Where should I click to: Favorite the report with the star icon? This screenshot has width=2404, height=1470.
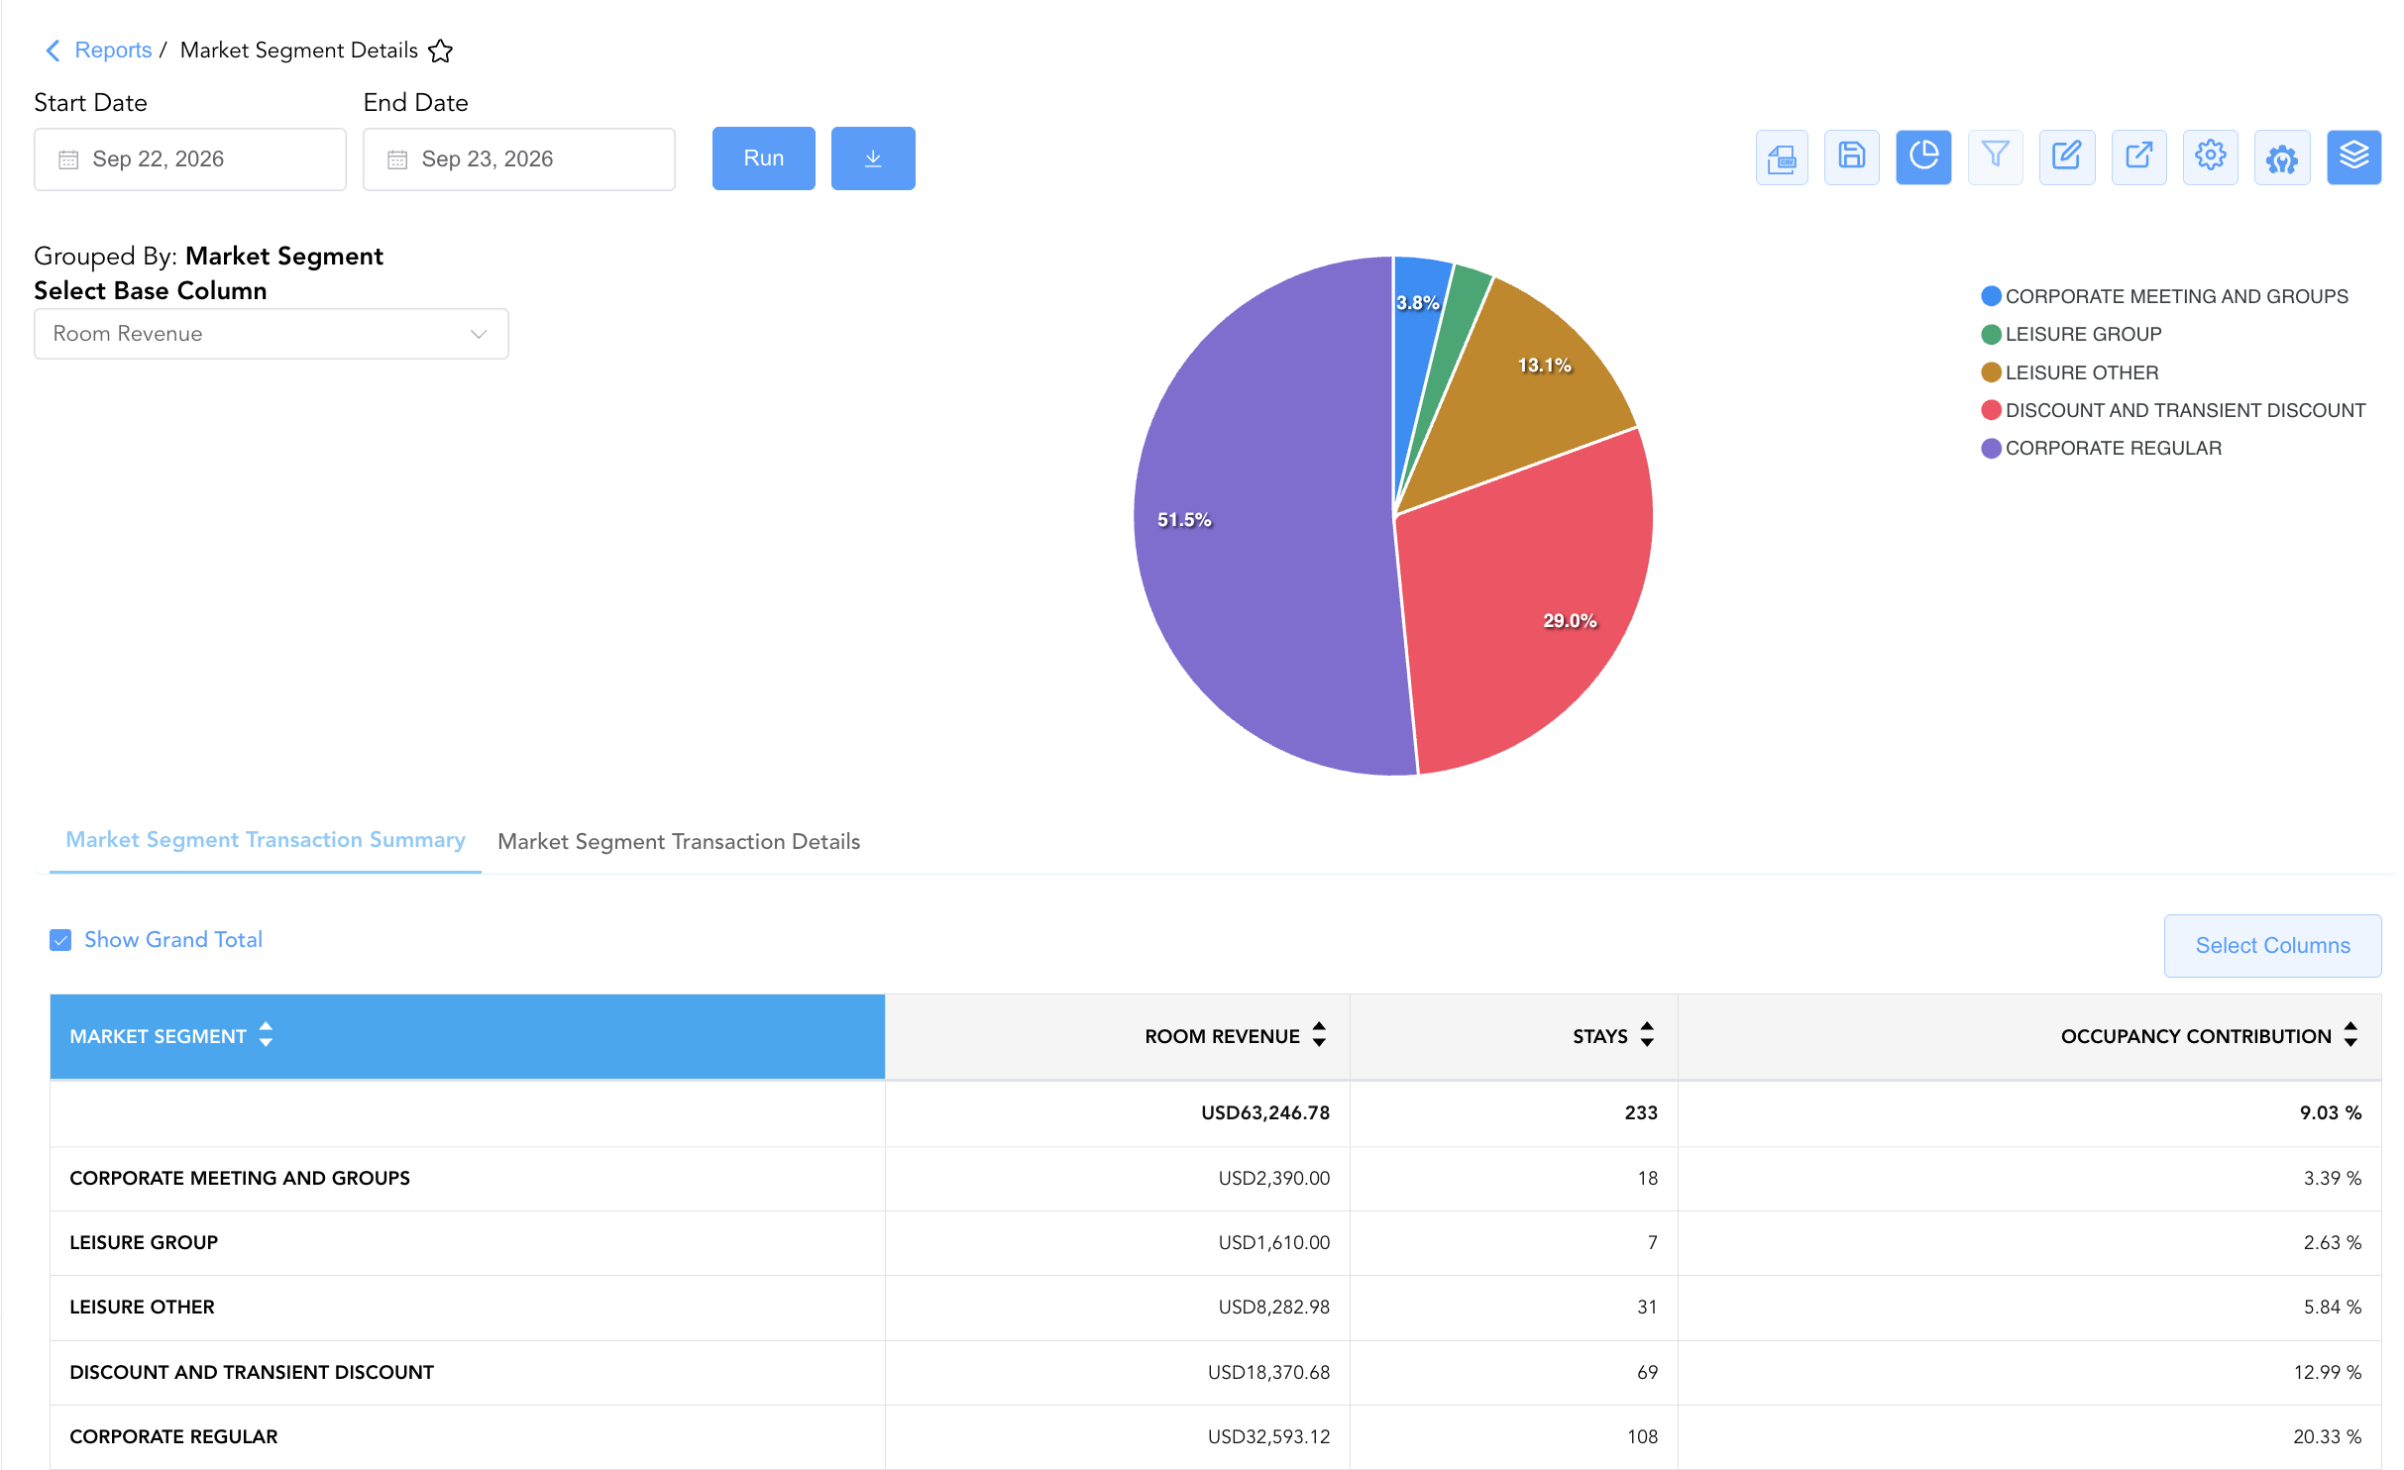(x=441, y=51)
